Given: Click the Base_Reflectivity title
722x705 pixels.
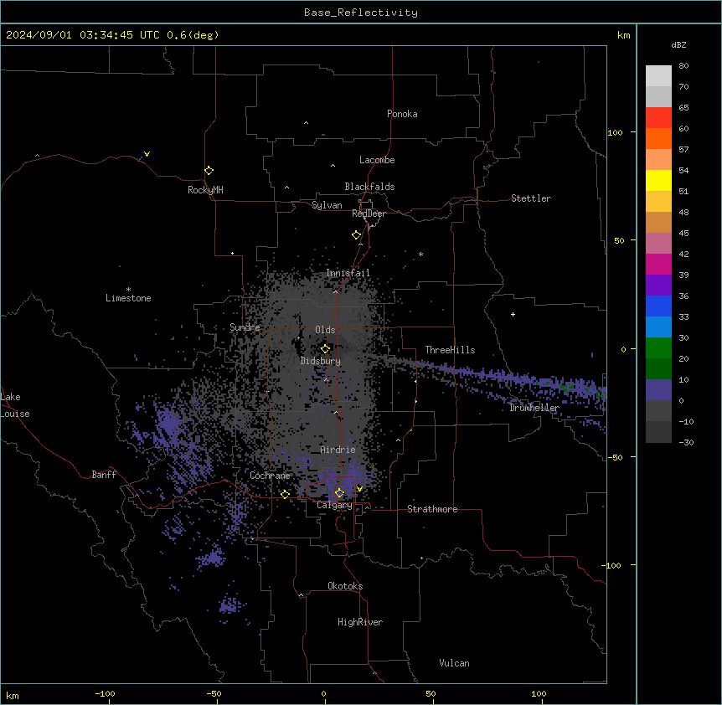Looking at the screenshot, I should click(x=361, y=13).
